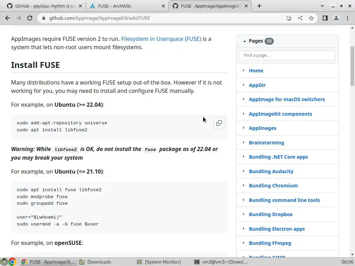Share this page via share icon
Viewport: 355px width, 266px height.
click(300, 18)
